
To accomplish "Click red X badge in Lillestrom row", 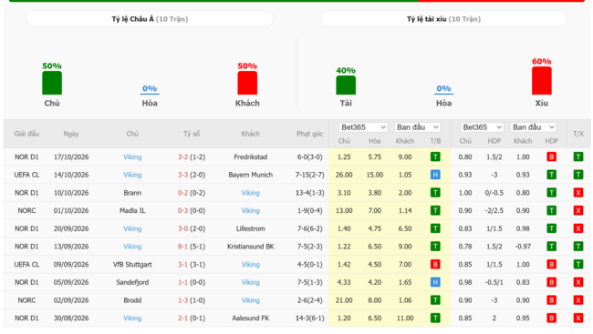I will point(578,228).
